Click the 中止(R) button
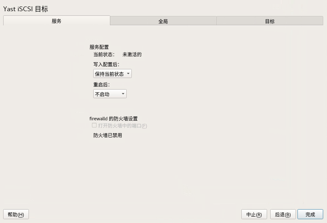This screenshot has width=327, height=223. (x=254, y=214)
